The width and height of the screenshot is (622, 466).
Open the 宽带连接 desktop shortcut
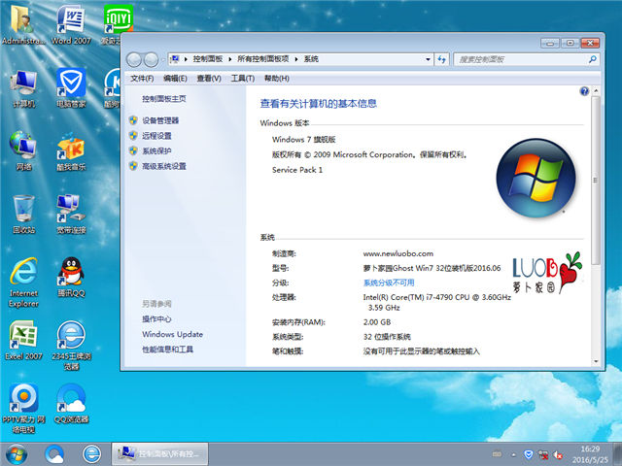(x=71, y=214)
